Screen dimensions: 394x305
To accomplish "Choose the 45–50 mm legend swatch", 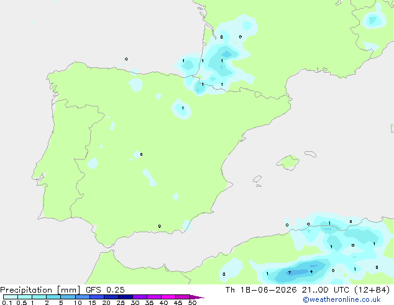I will tap(183, 297).
